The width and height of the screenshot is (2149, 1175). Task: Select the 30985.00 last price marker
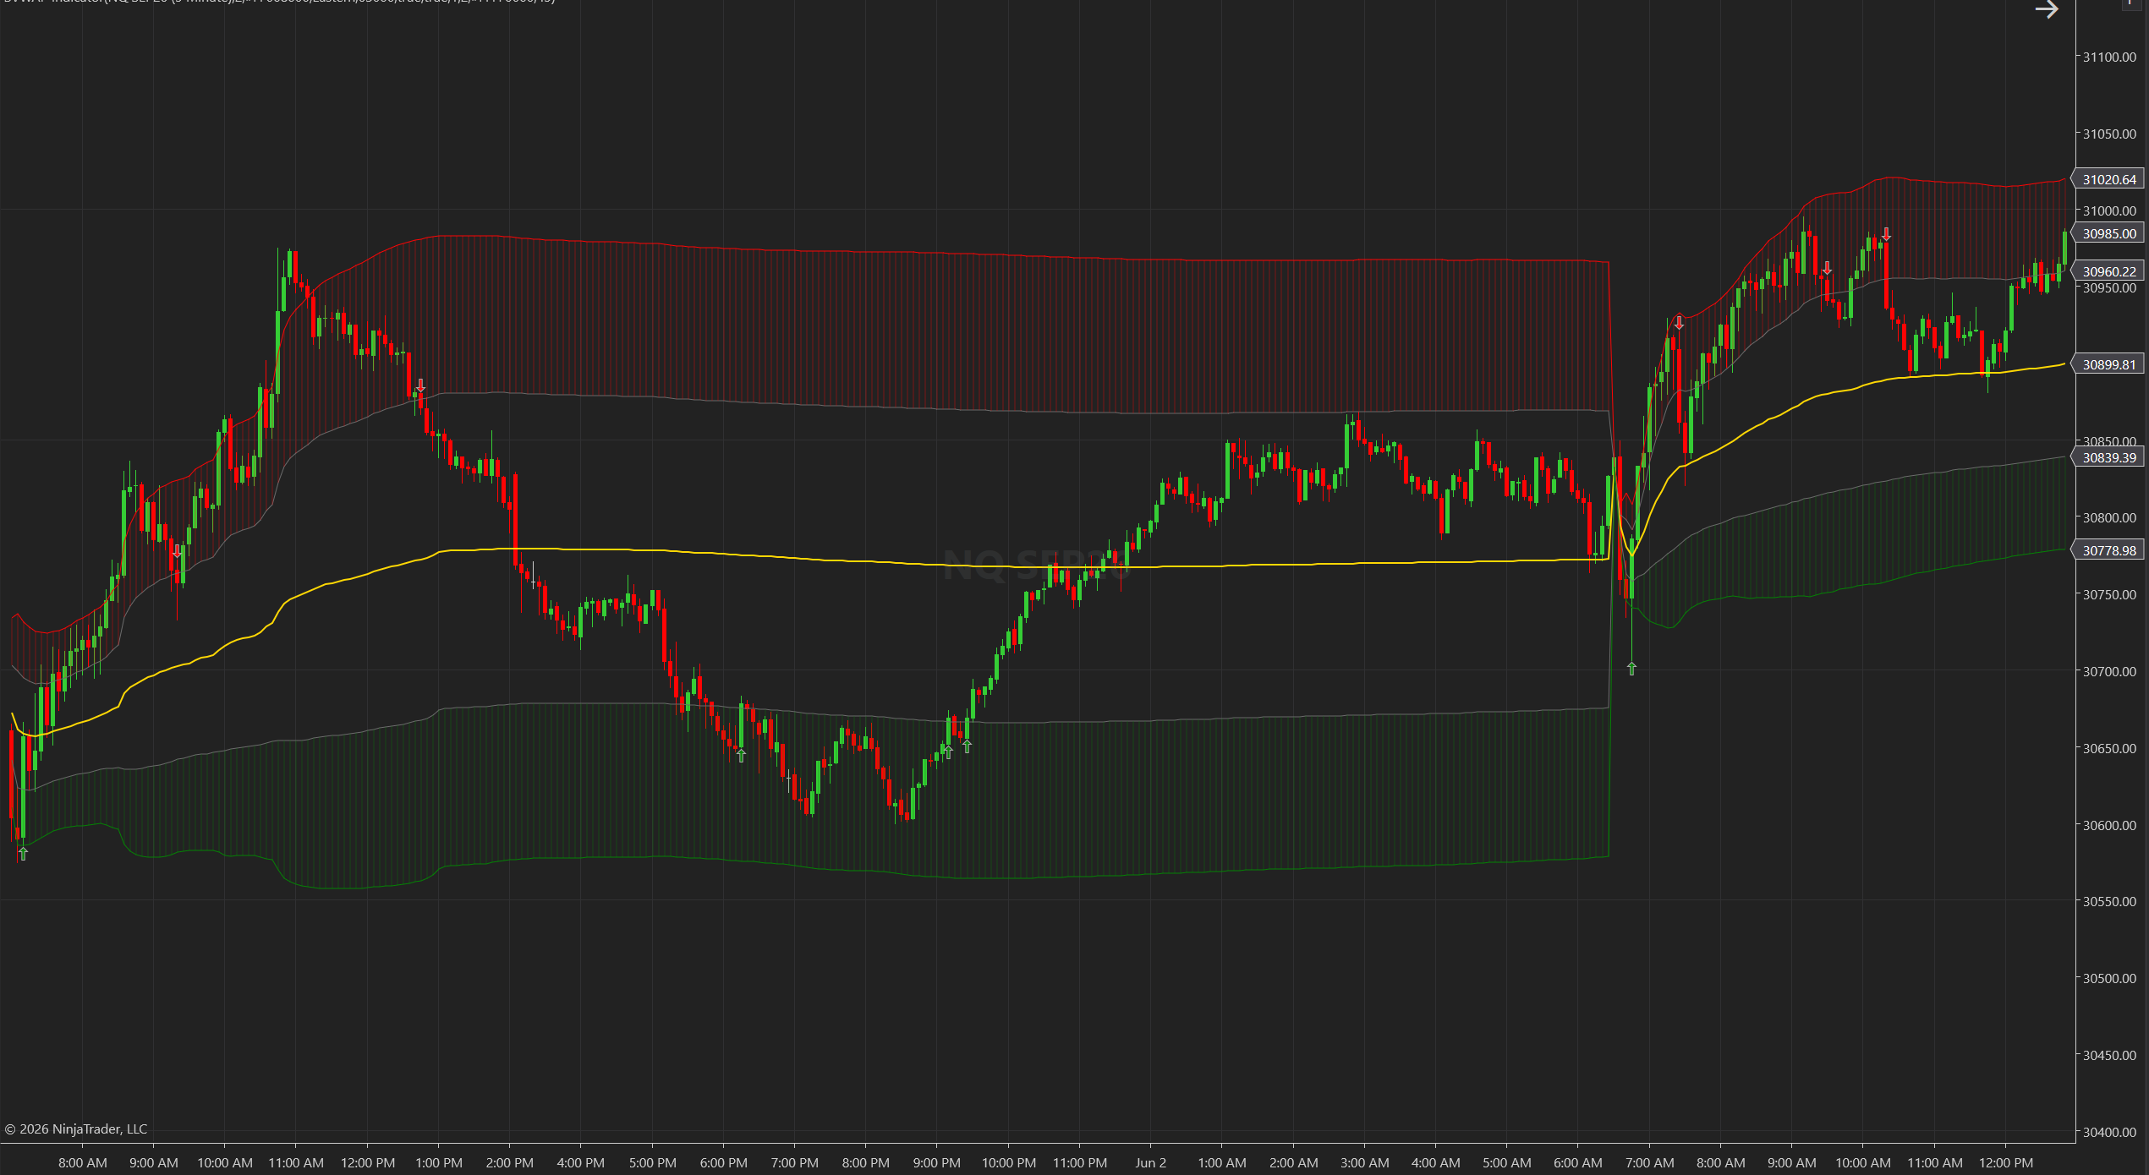click(2108, 233)
